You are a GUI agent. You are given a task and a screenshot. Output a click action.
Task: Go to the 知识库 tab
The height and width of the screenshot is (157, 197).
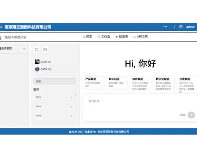click(x=122, y=37)
